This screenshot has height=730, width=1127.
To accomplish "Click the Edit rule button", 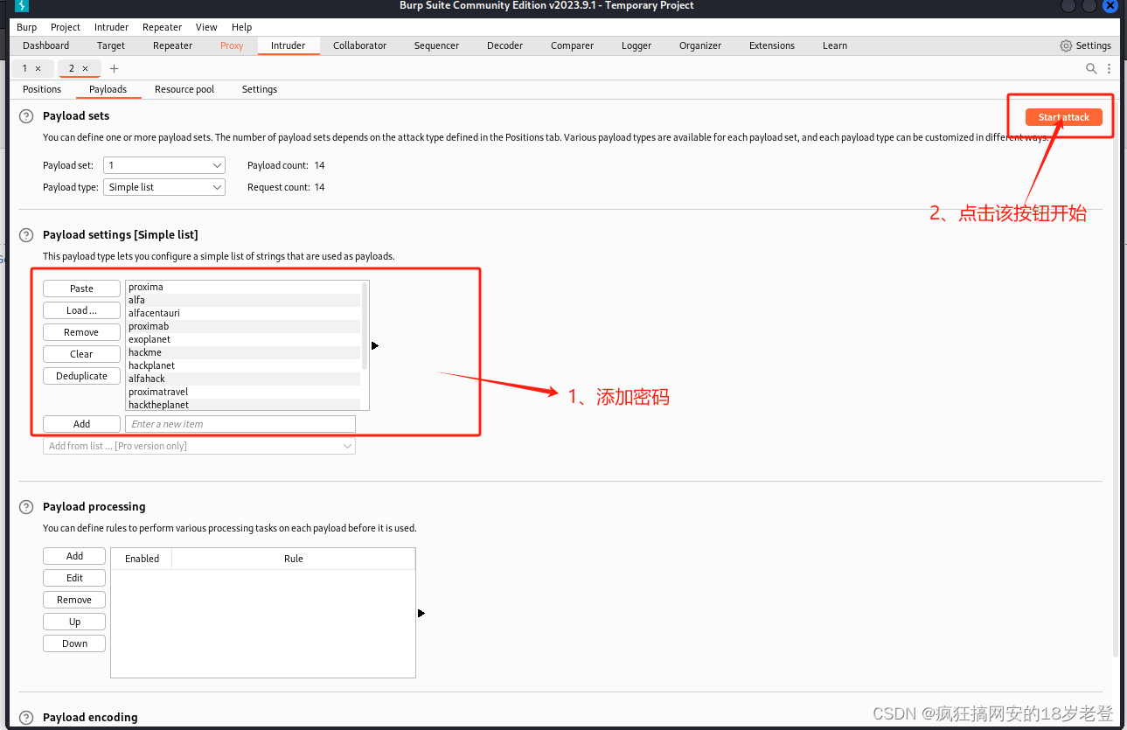I will pyautogui.click(x=74, y=578).
